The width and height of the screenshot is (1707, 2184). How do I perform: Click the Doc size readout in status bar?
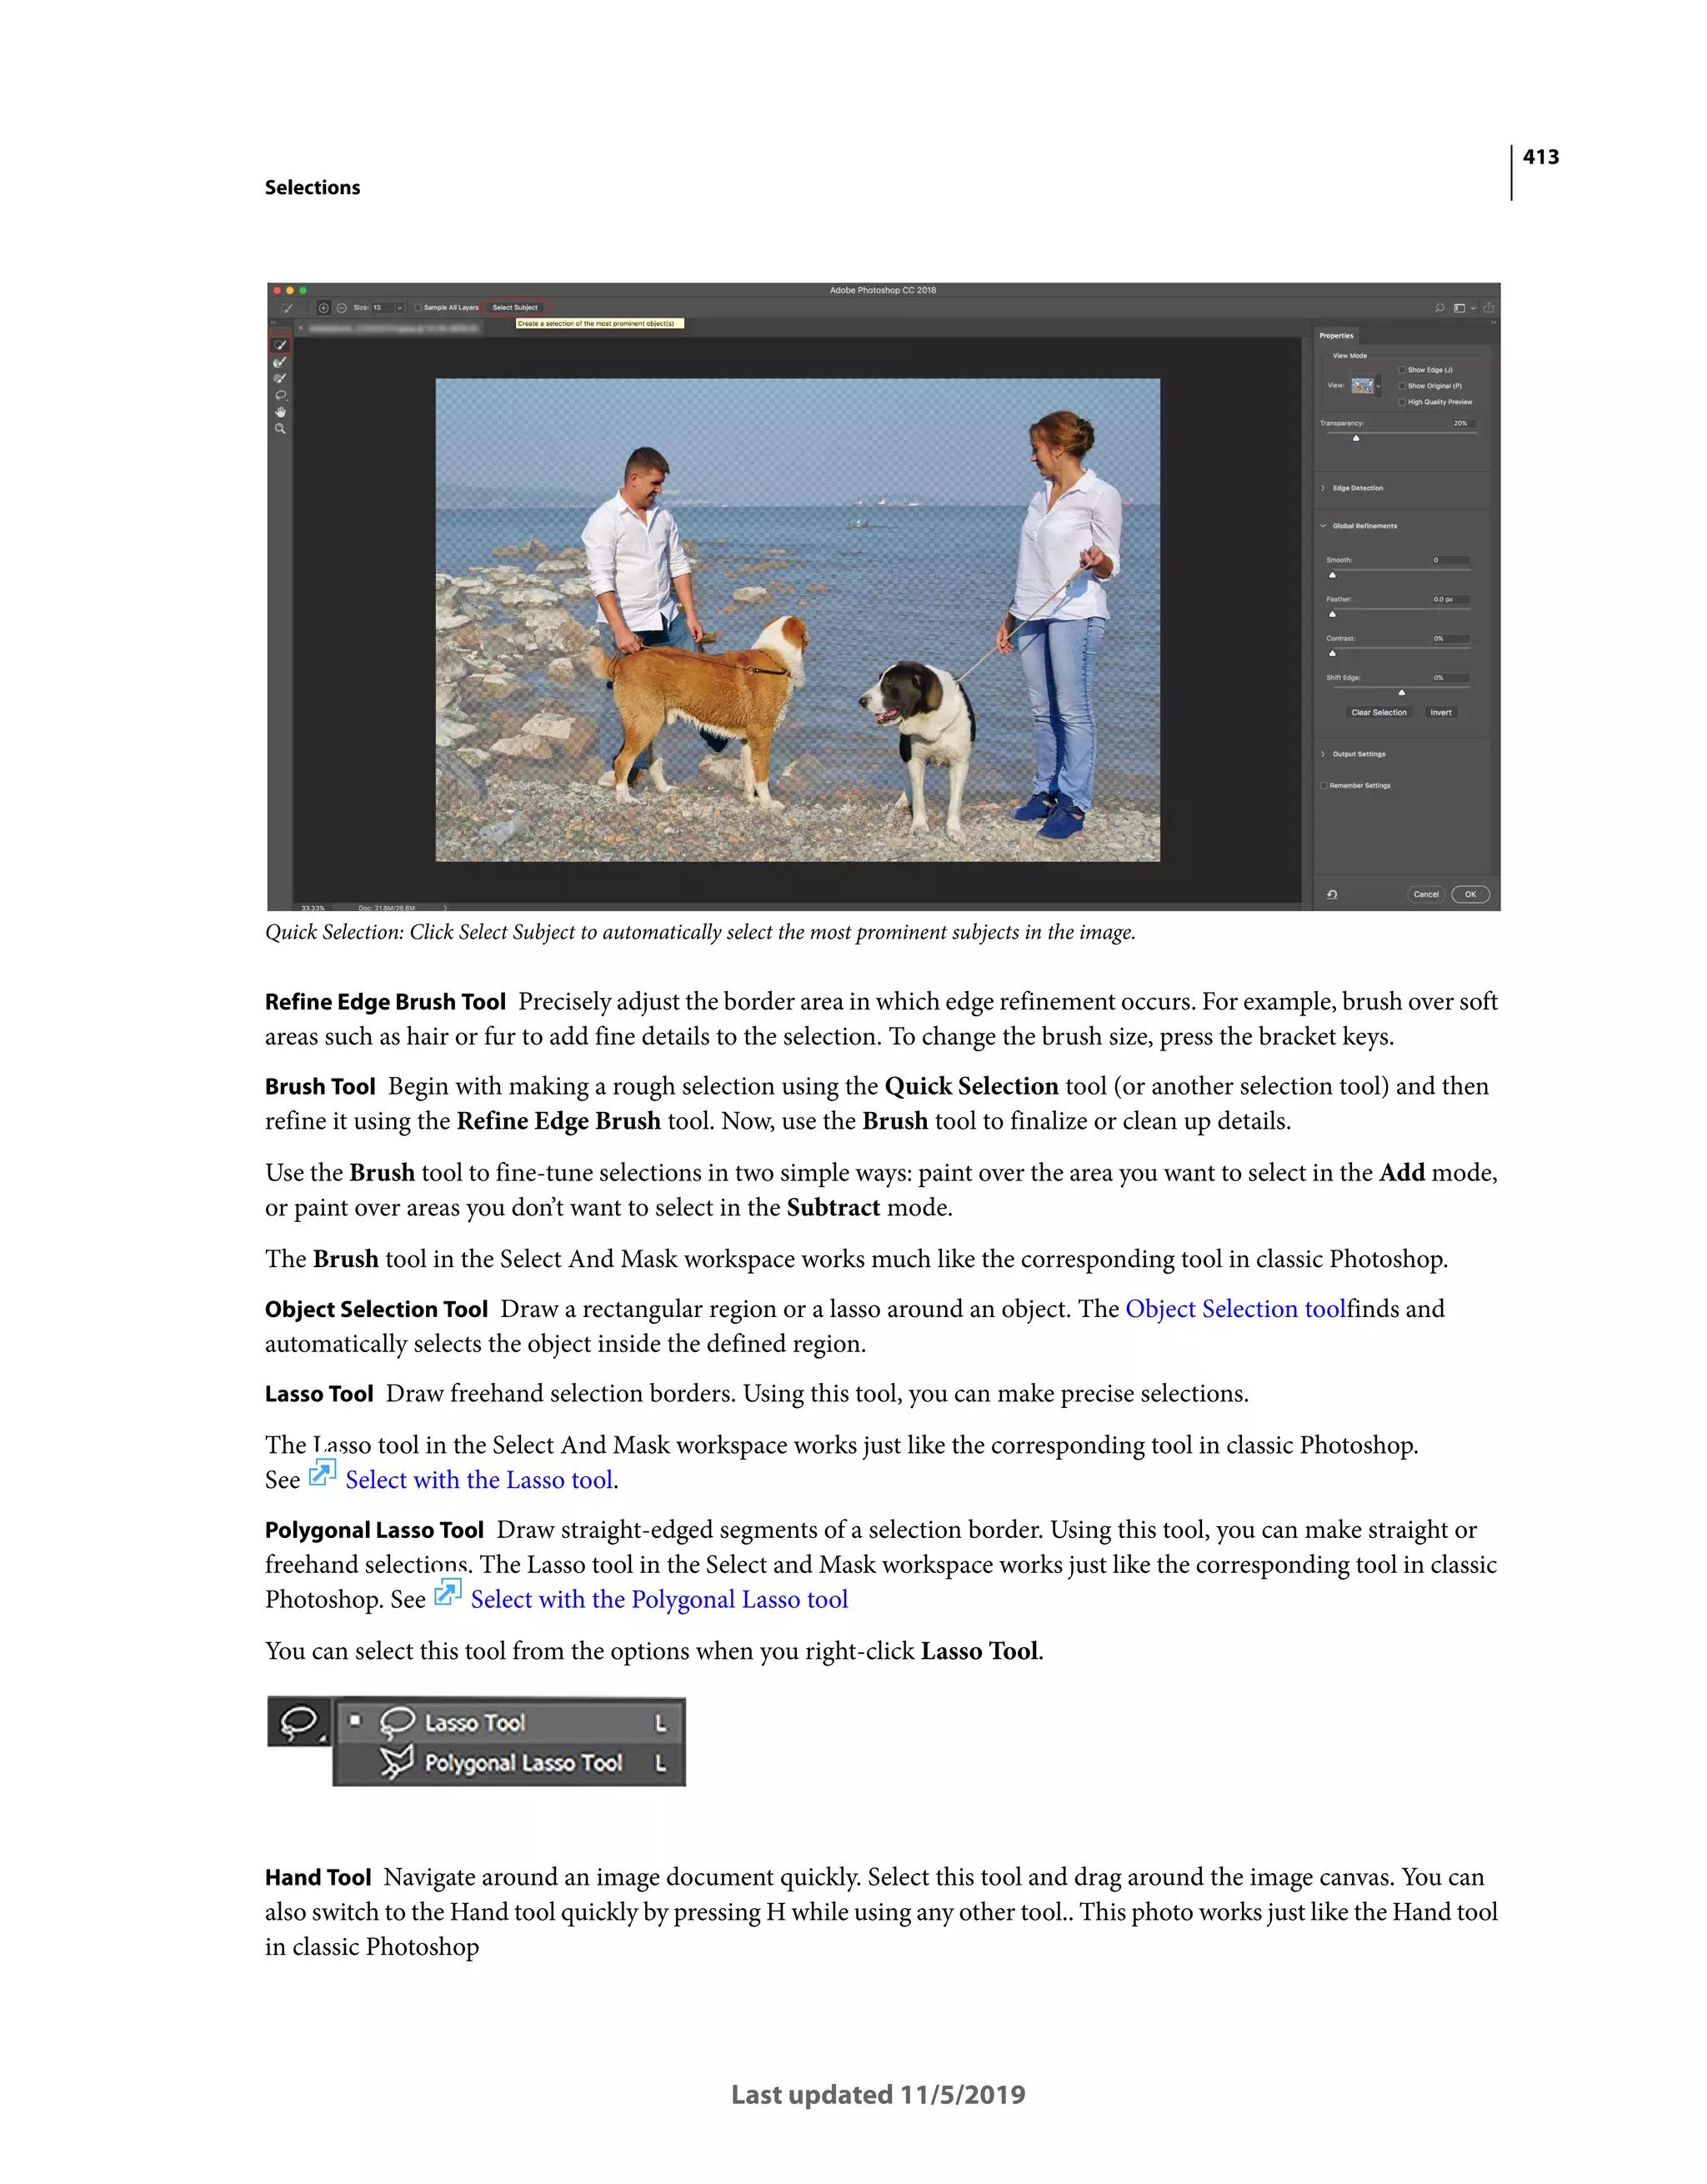pos(387,908)
